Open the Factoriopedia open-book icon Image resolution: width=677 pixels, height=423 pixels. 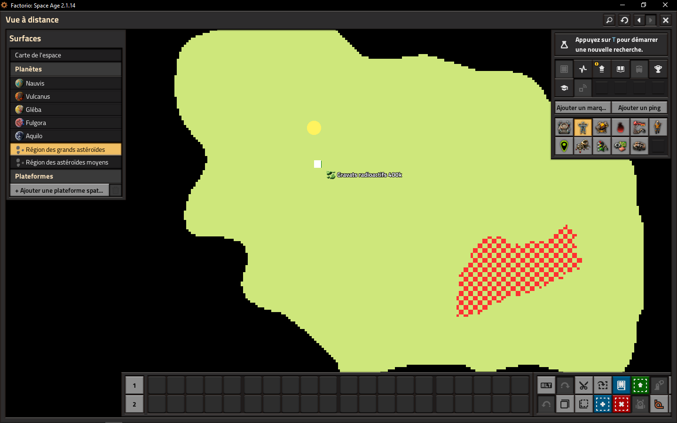621,69
